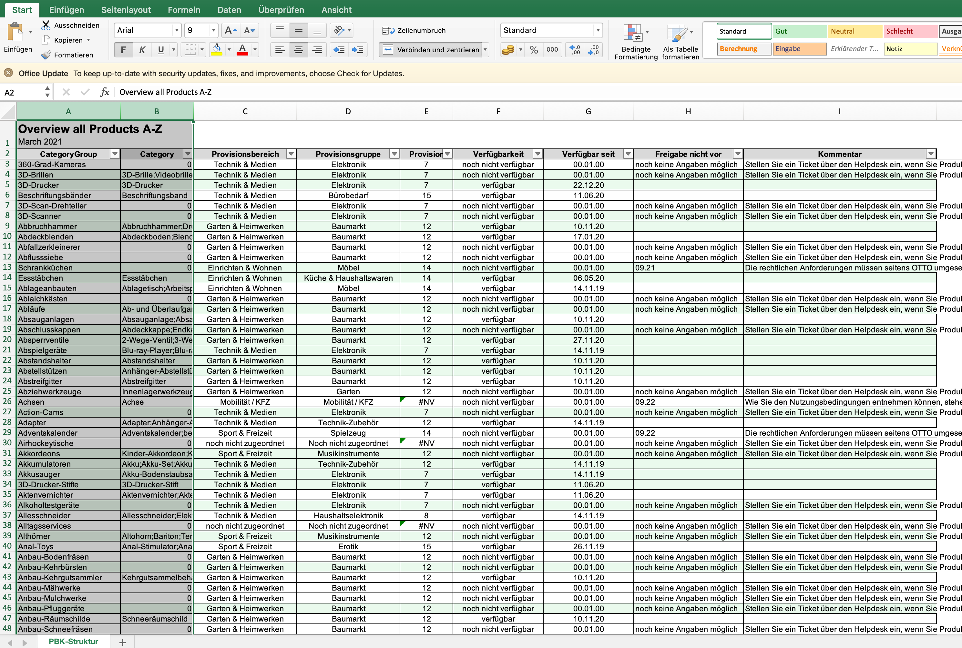Click the Formatieren paintbrush icon
962x648 pixels.
coord(46,55)
